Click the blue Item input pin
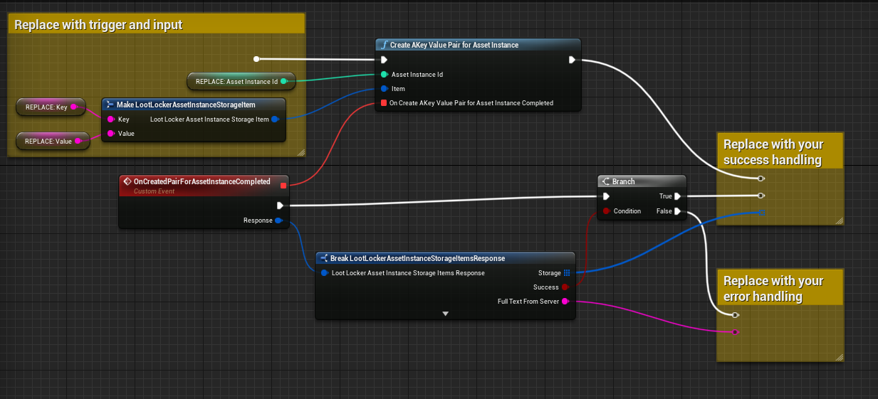Viewport: 878px width, 399px height. 384,89
